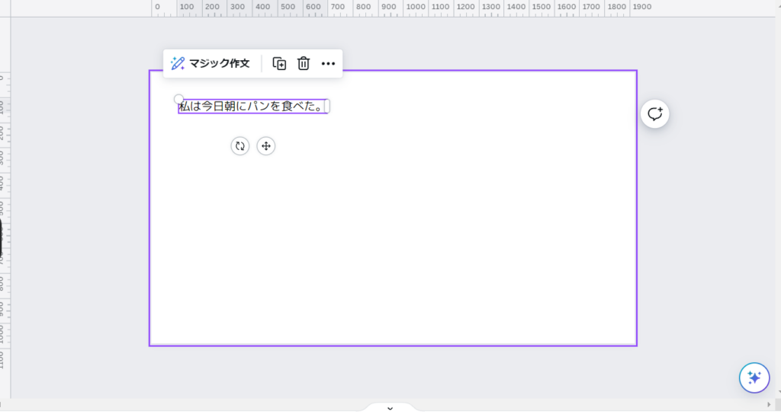Click the four-arrow move handle
Image resolution: width=781 pixels, height=414 pixels.
click(266, 146)
